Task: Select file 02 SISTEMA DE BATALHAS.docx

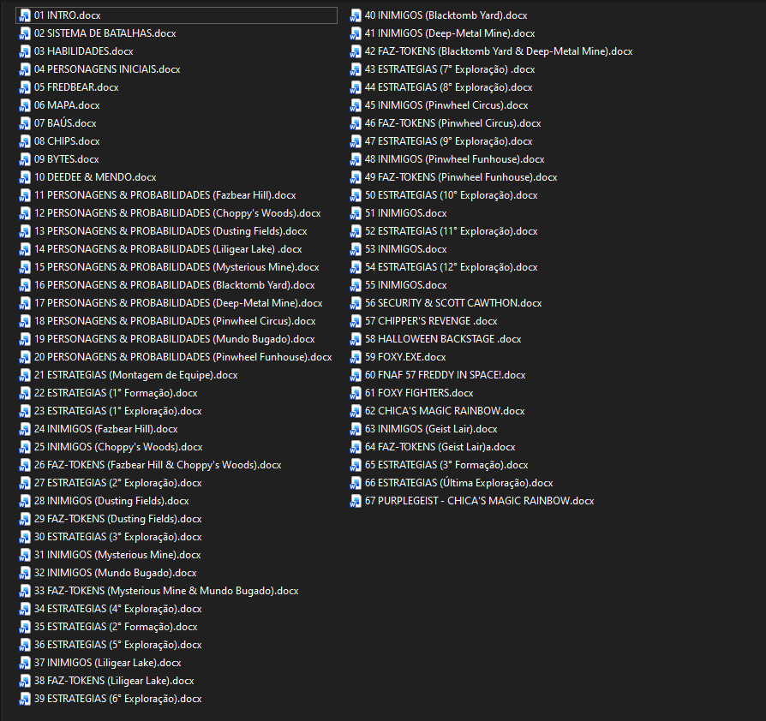Action: pos(105,33)
